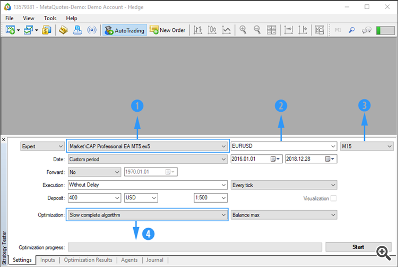Click the Deposit 400 amount field

click(94, 197)
